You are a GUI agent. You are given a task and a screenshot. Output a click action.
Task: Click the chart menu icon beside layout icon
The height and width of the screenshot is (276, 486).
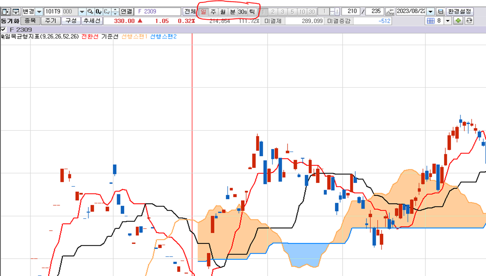point(16,12)
